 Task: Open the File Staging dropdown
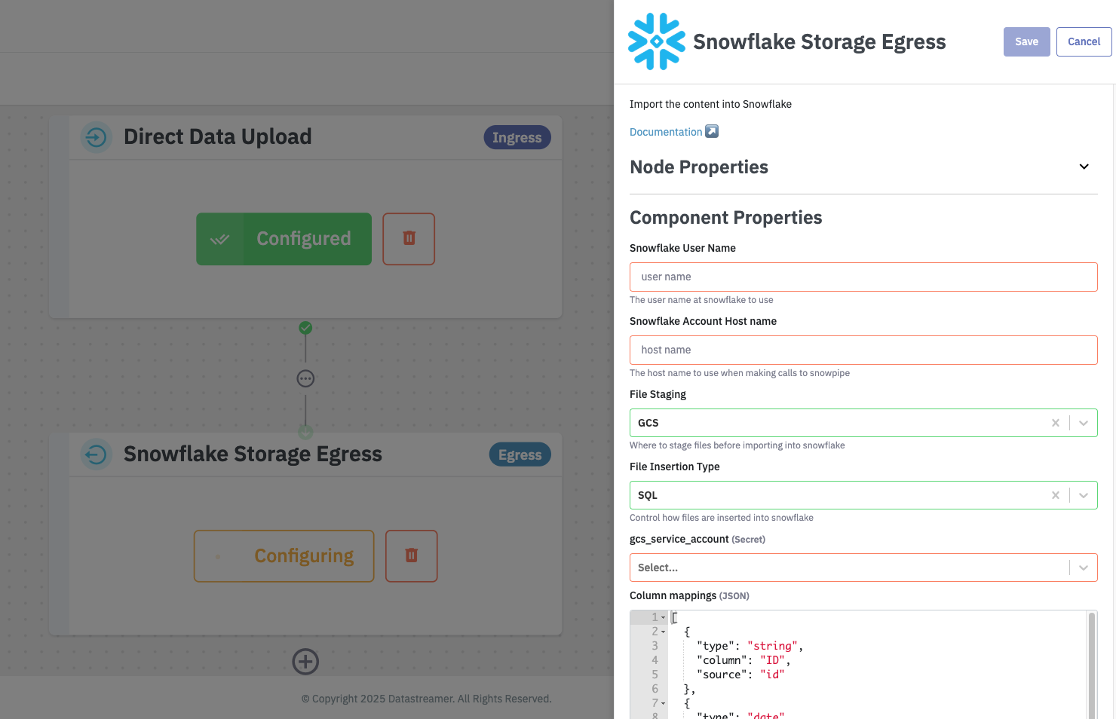click(1084, 423)
